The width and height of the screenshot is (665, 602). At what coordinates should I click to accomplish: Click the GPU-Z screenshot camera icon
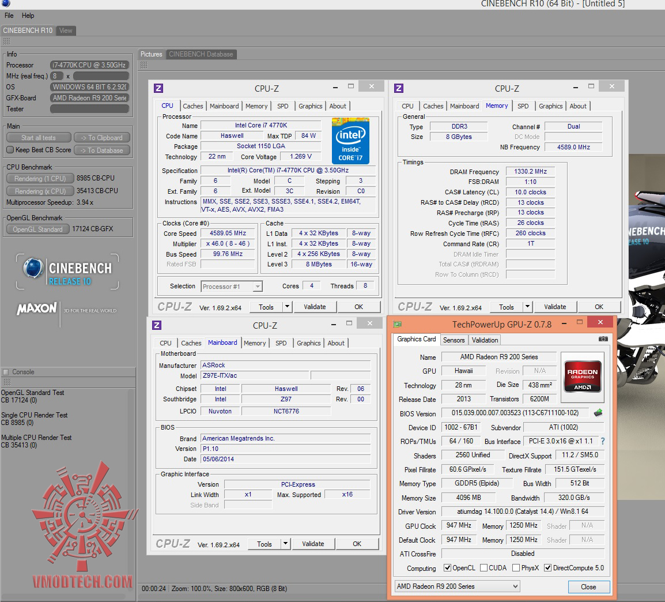coord(603,339)
